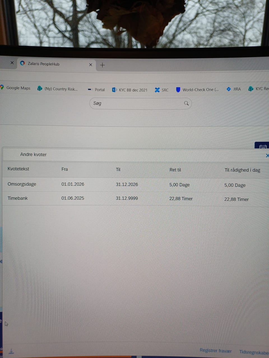Click the Til column header
This screenshot has height=358, width=269.
pyautogui.click(x=118, y=169)
